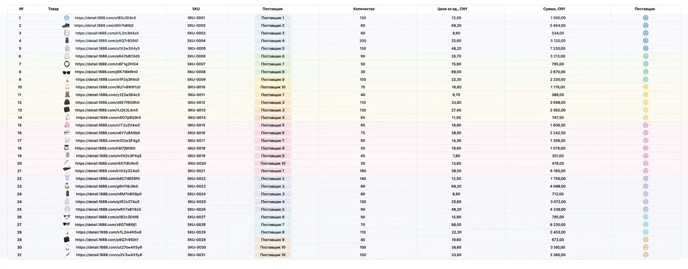Click the blue shirt thumbnail for SKU-0001
This screenshot has height=269, width=688.
tap(66, 18)
